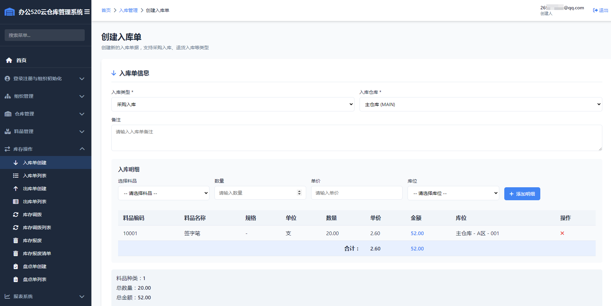
Task: Click the 数量 input spinner stepper
Action: click(x=299, y=193)
